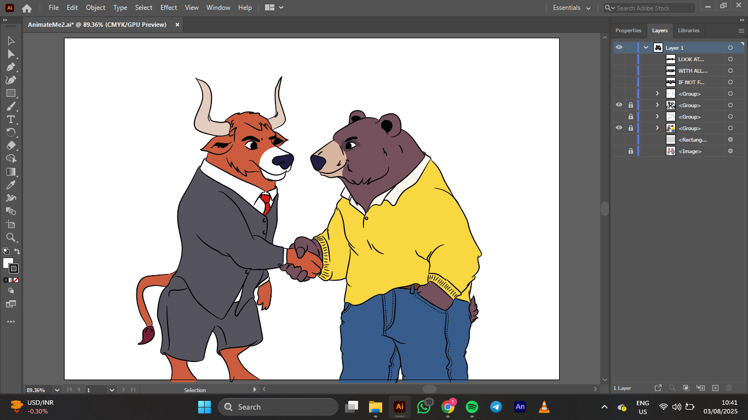Screen dimensions: 748x420
Task: Swap fill and stroke colors
Action: [17, 252]
